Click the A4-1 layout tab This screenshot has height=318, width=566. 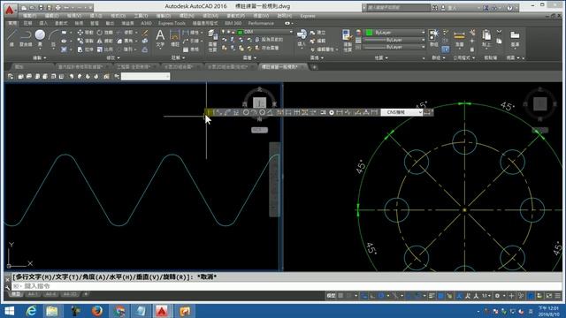[x=33, y=294]
